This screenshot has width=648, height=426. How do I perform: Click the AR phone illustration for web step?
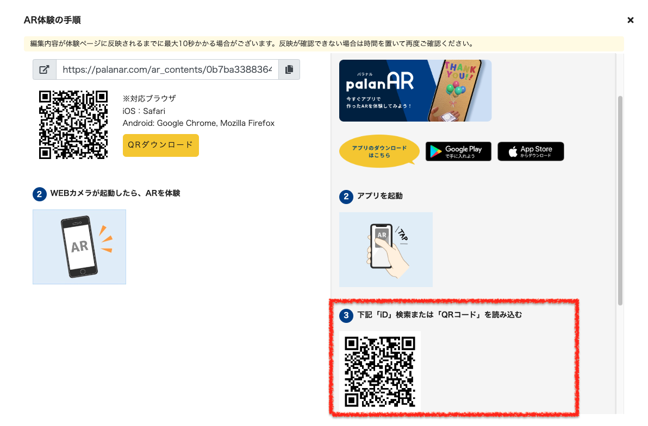(79, 247)
